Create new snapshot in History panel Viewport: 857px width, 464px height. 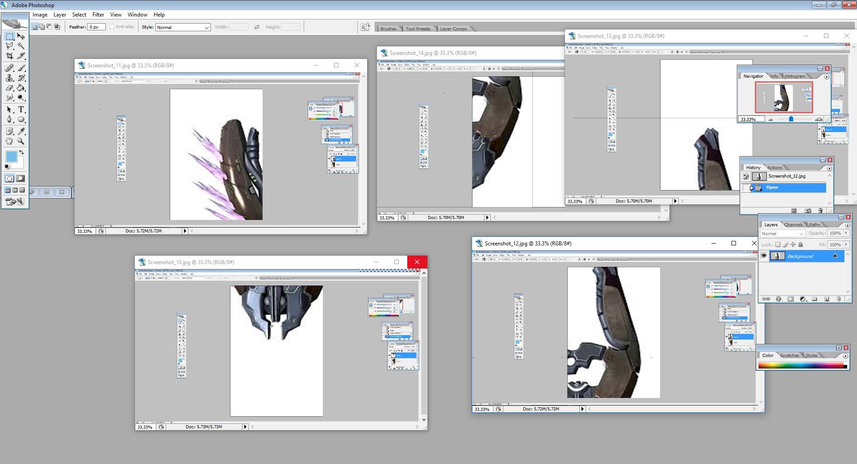click(808, 211)
